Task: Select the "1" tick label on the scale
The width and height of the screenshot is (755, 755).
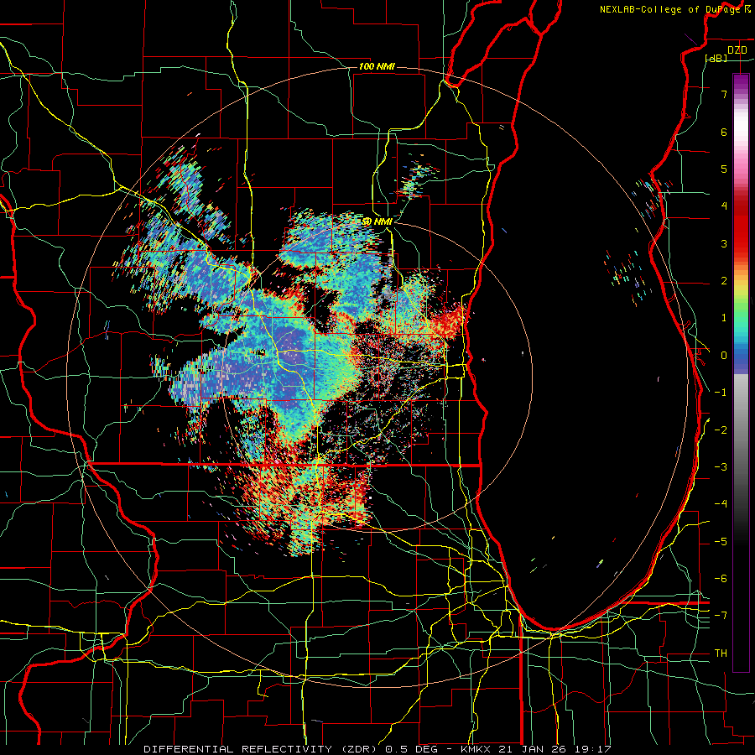Action: [x=724, y=318]
